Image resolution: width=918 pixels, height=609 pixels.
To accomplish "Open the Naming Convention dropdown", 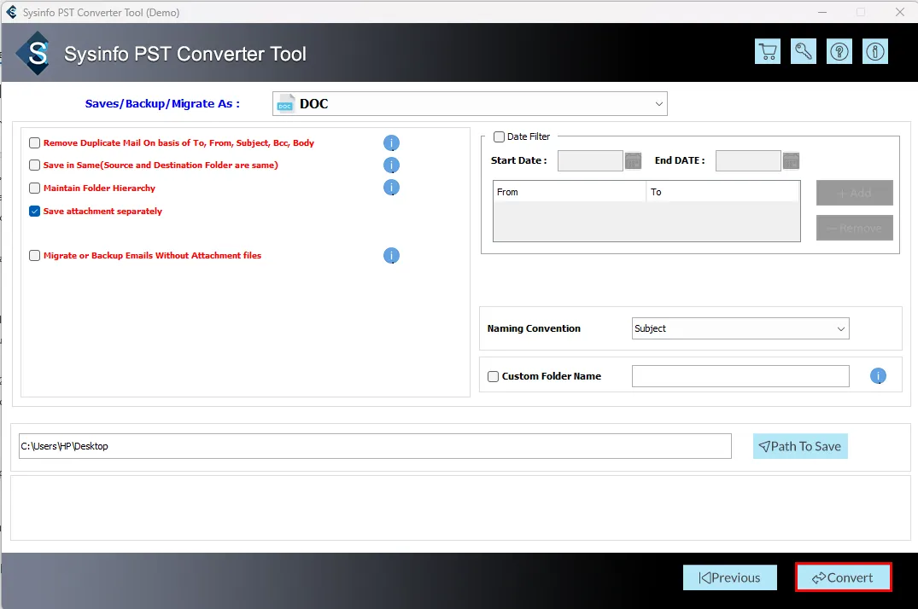I will [740, 328].
